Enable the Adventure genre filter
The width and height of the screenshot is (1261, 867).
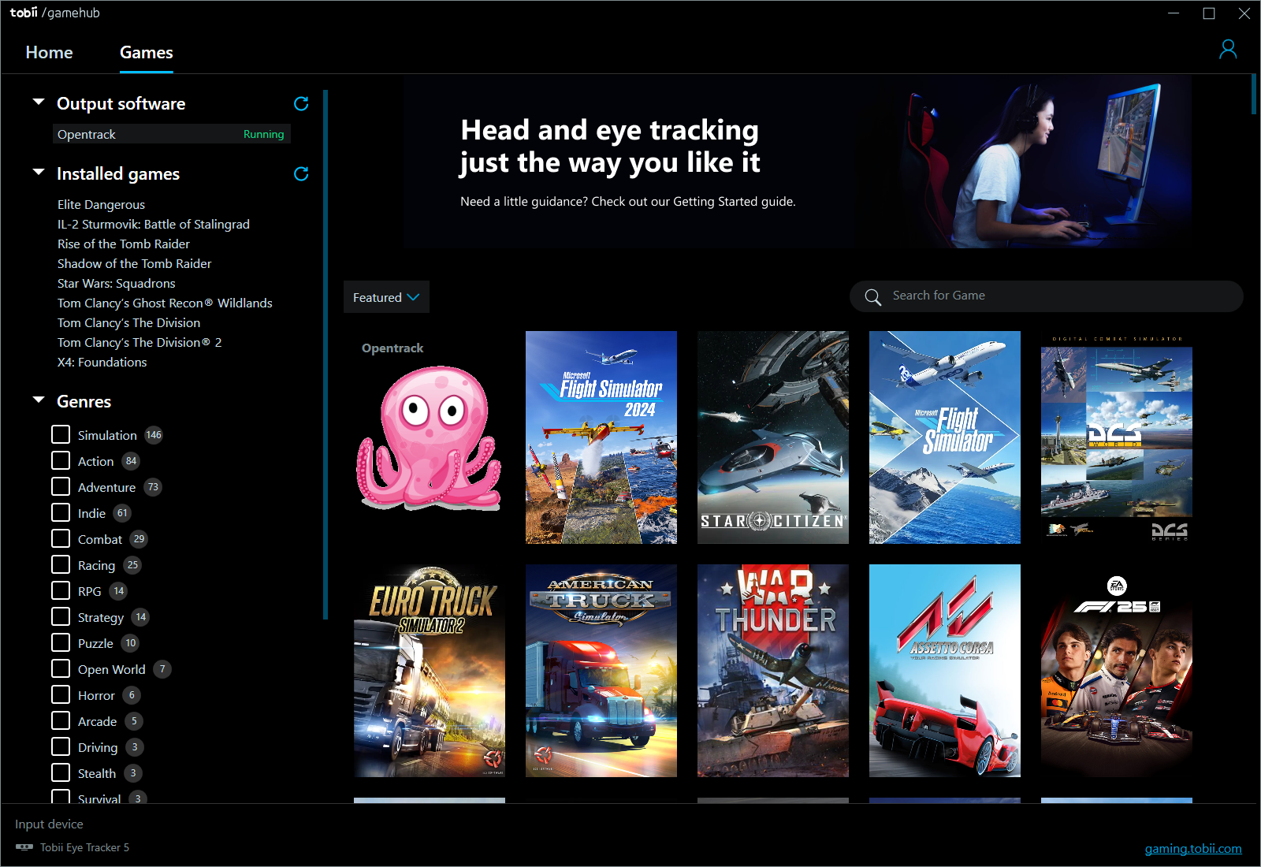coord(61,486)
